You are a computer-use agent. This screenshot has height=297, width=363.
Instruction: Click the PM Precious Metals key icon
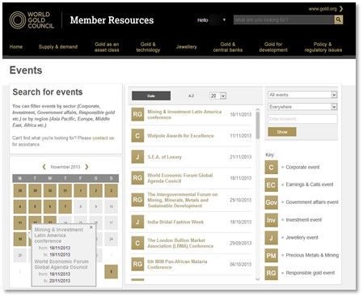271,256
